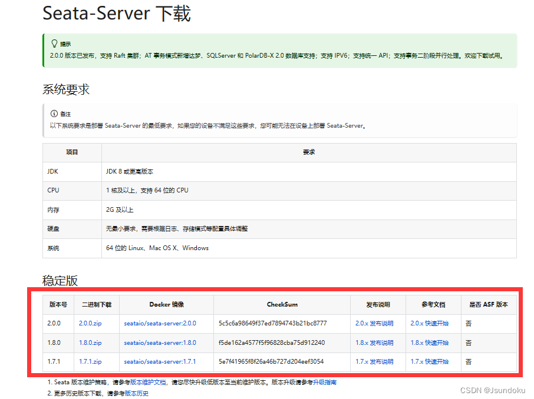Click version number cell 1.7.1
534x399 pixels.
tap(58, 362)
